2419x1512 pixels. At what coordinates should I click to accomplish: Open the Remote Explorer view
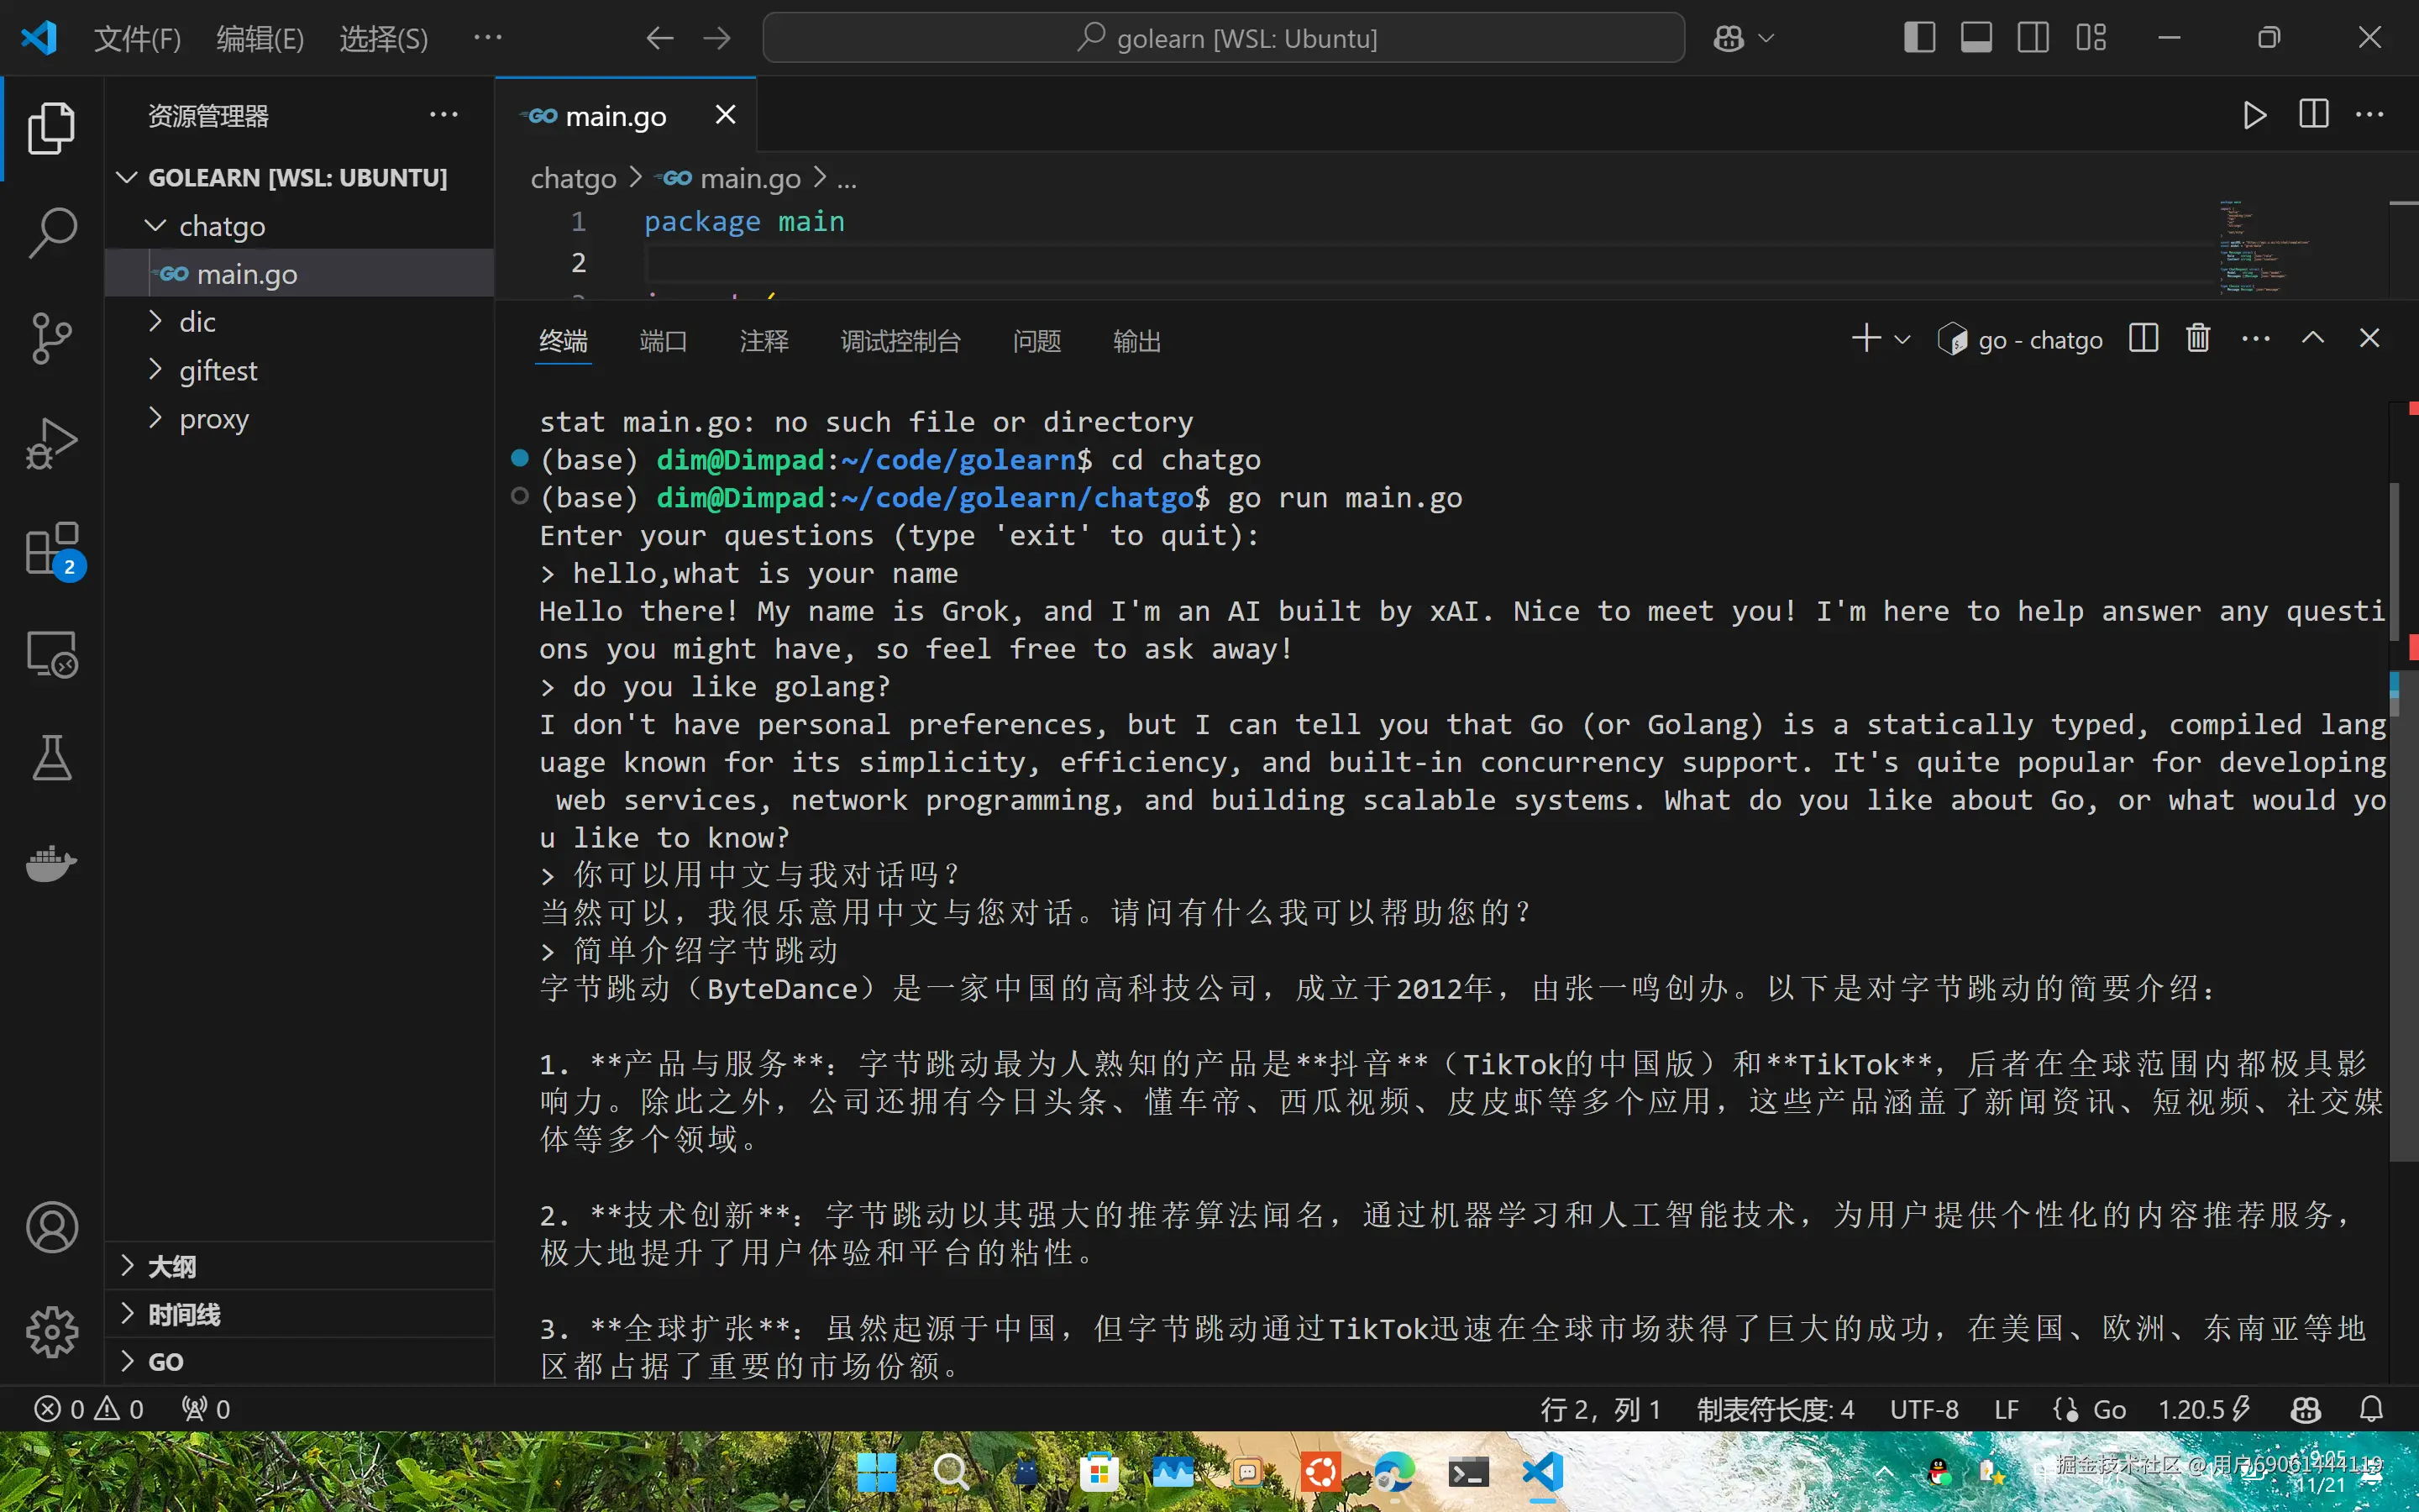pos(52,654)
